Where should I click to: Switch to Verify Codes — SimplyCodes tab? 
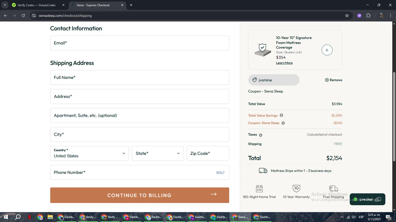pos(37,5)
